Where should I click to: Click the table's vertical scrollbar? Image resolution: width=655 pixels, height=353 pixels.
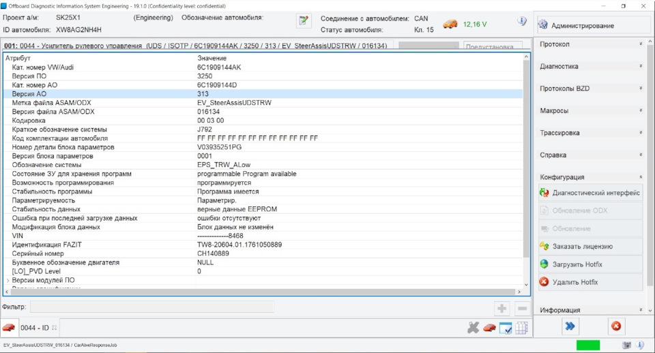[526, 159]
